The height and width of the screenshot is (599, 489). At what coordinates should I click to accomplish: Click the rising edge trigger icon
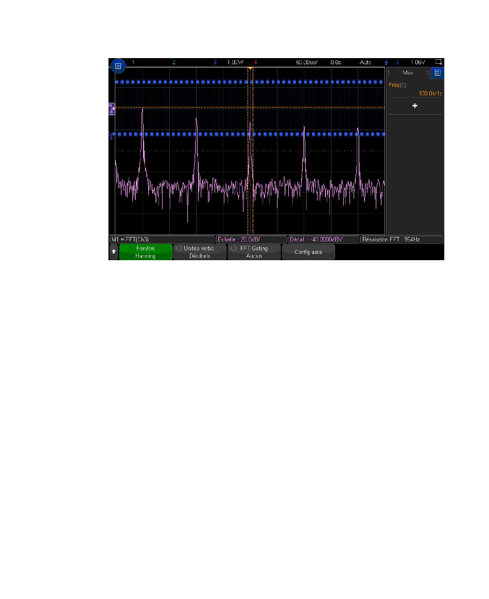(386, 62)
